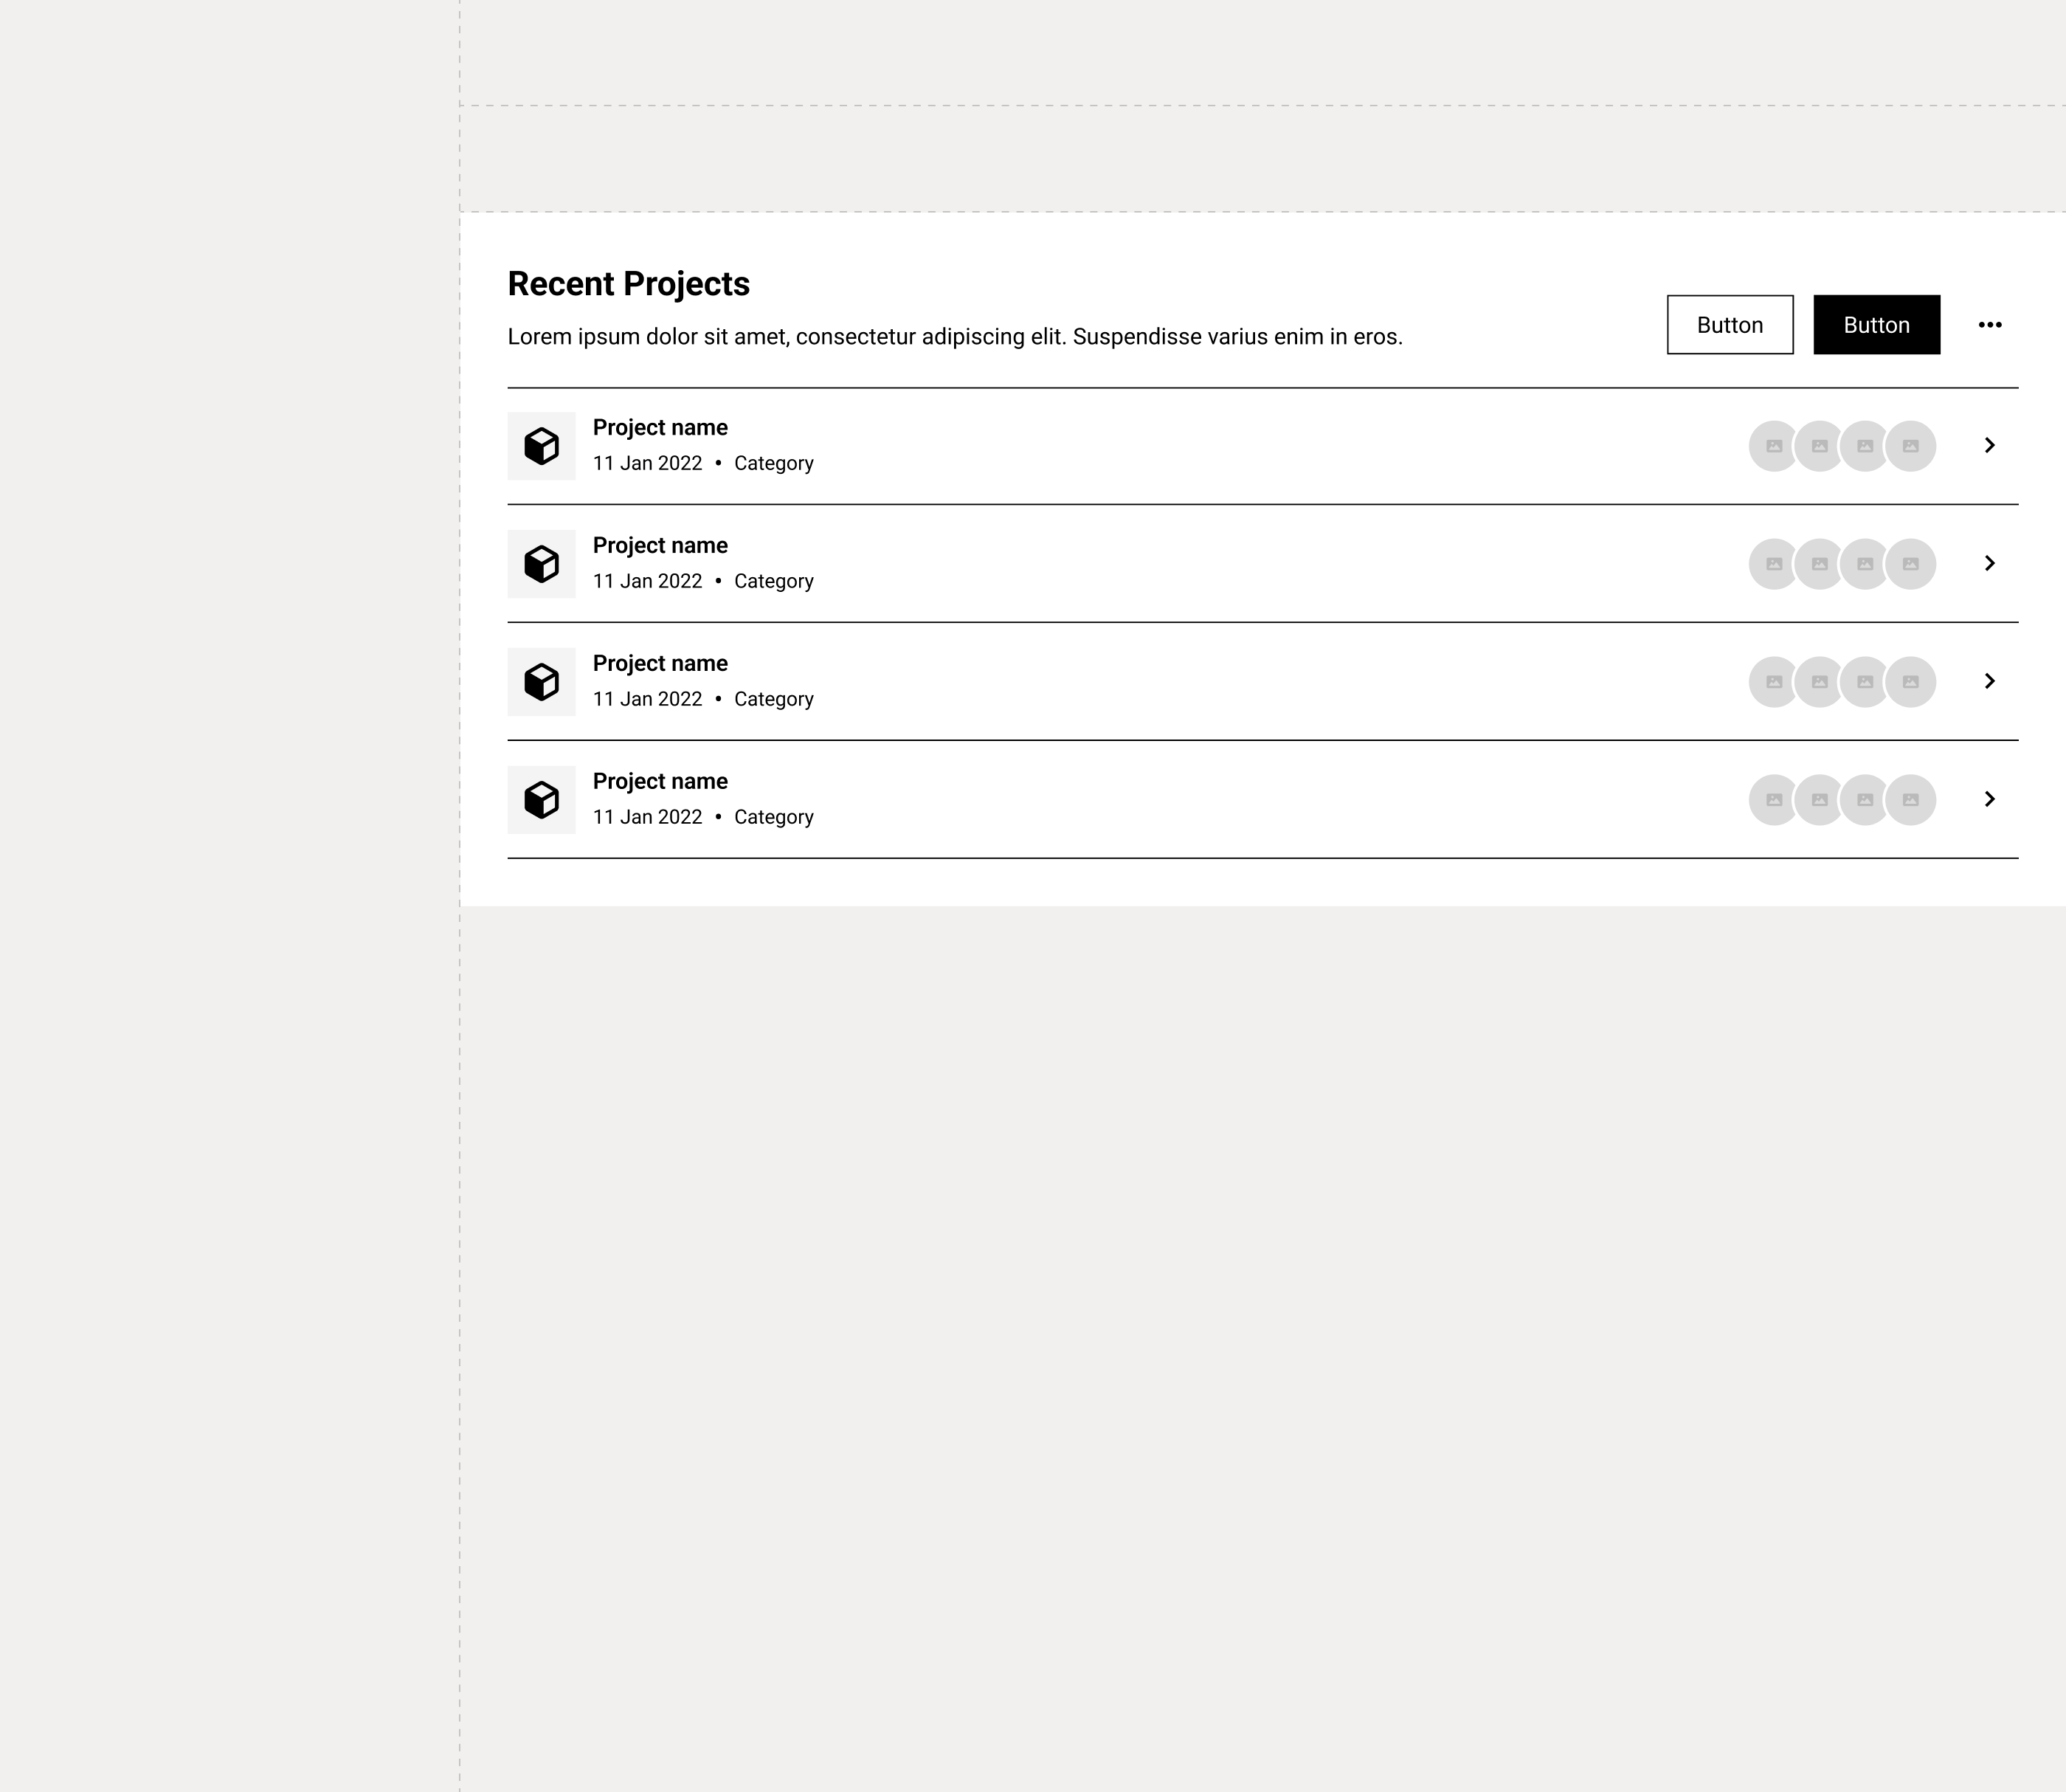Viewport: 2066px width, 1792px height.
Task: Click the cube icon of first project
Action: pyautogui.click(x=542, y=446)
